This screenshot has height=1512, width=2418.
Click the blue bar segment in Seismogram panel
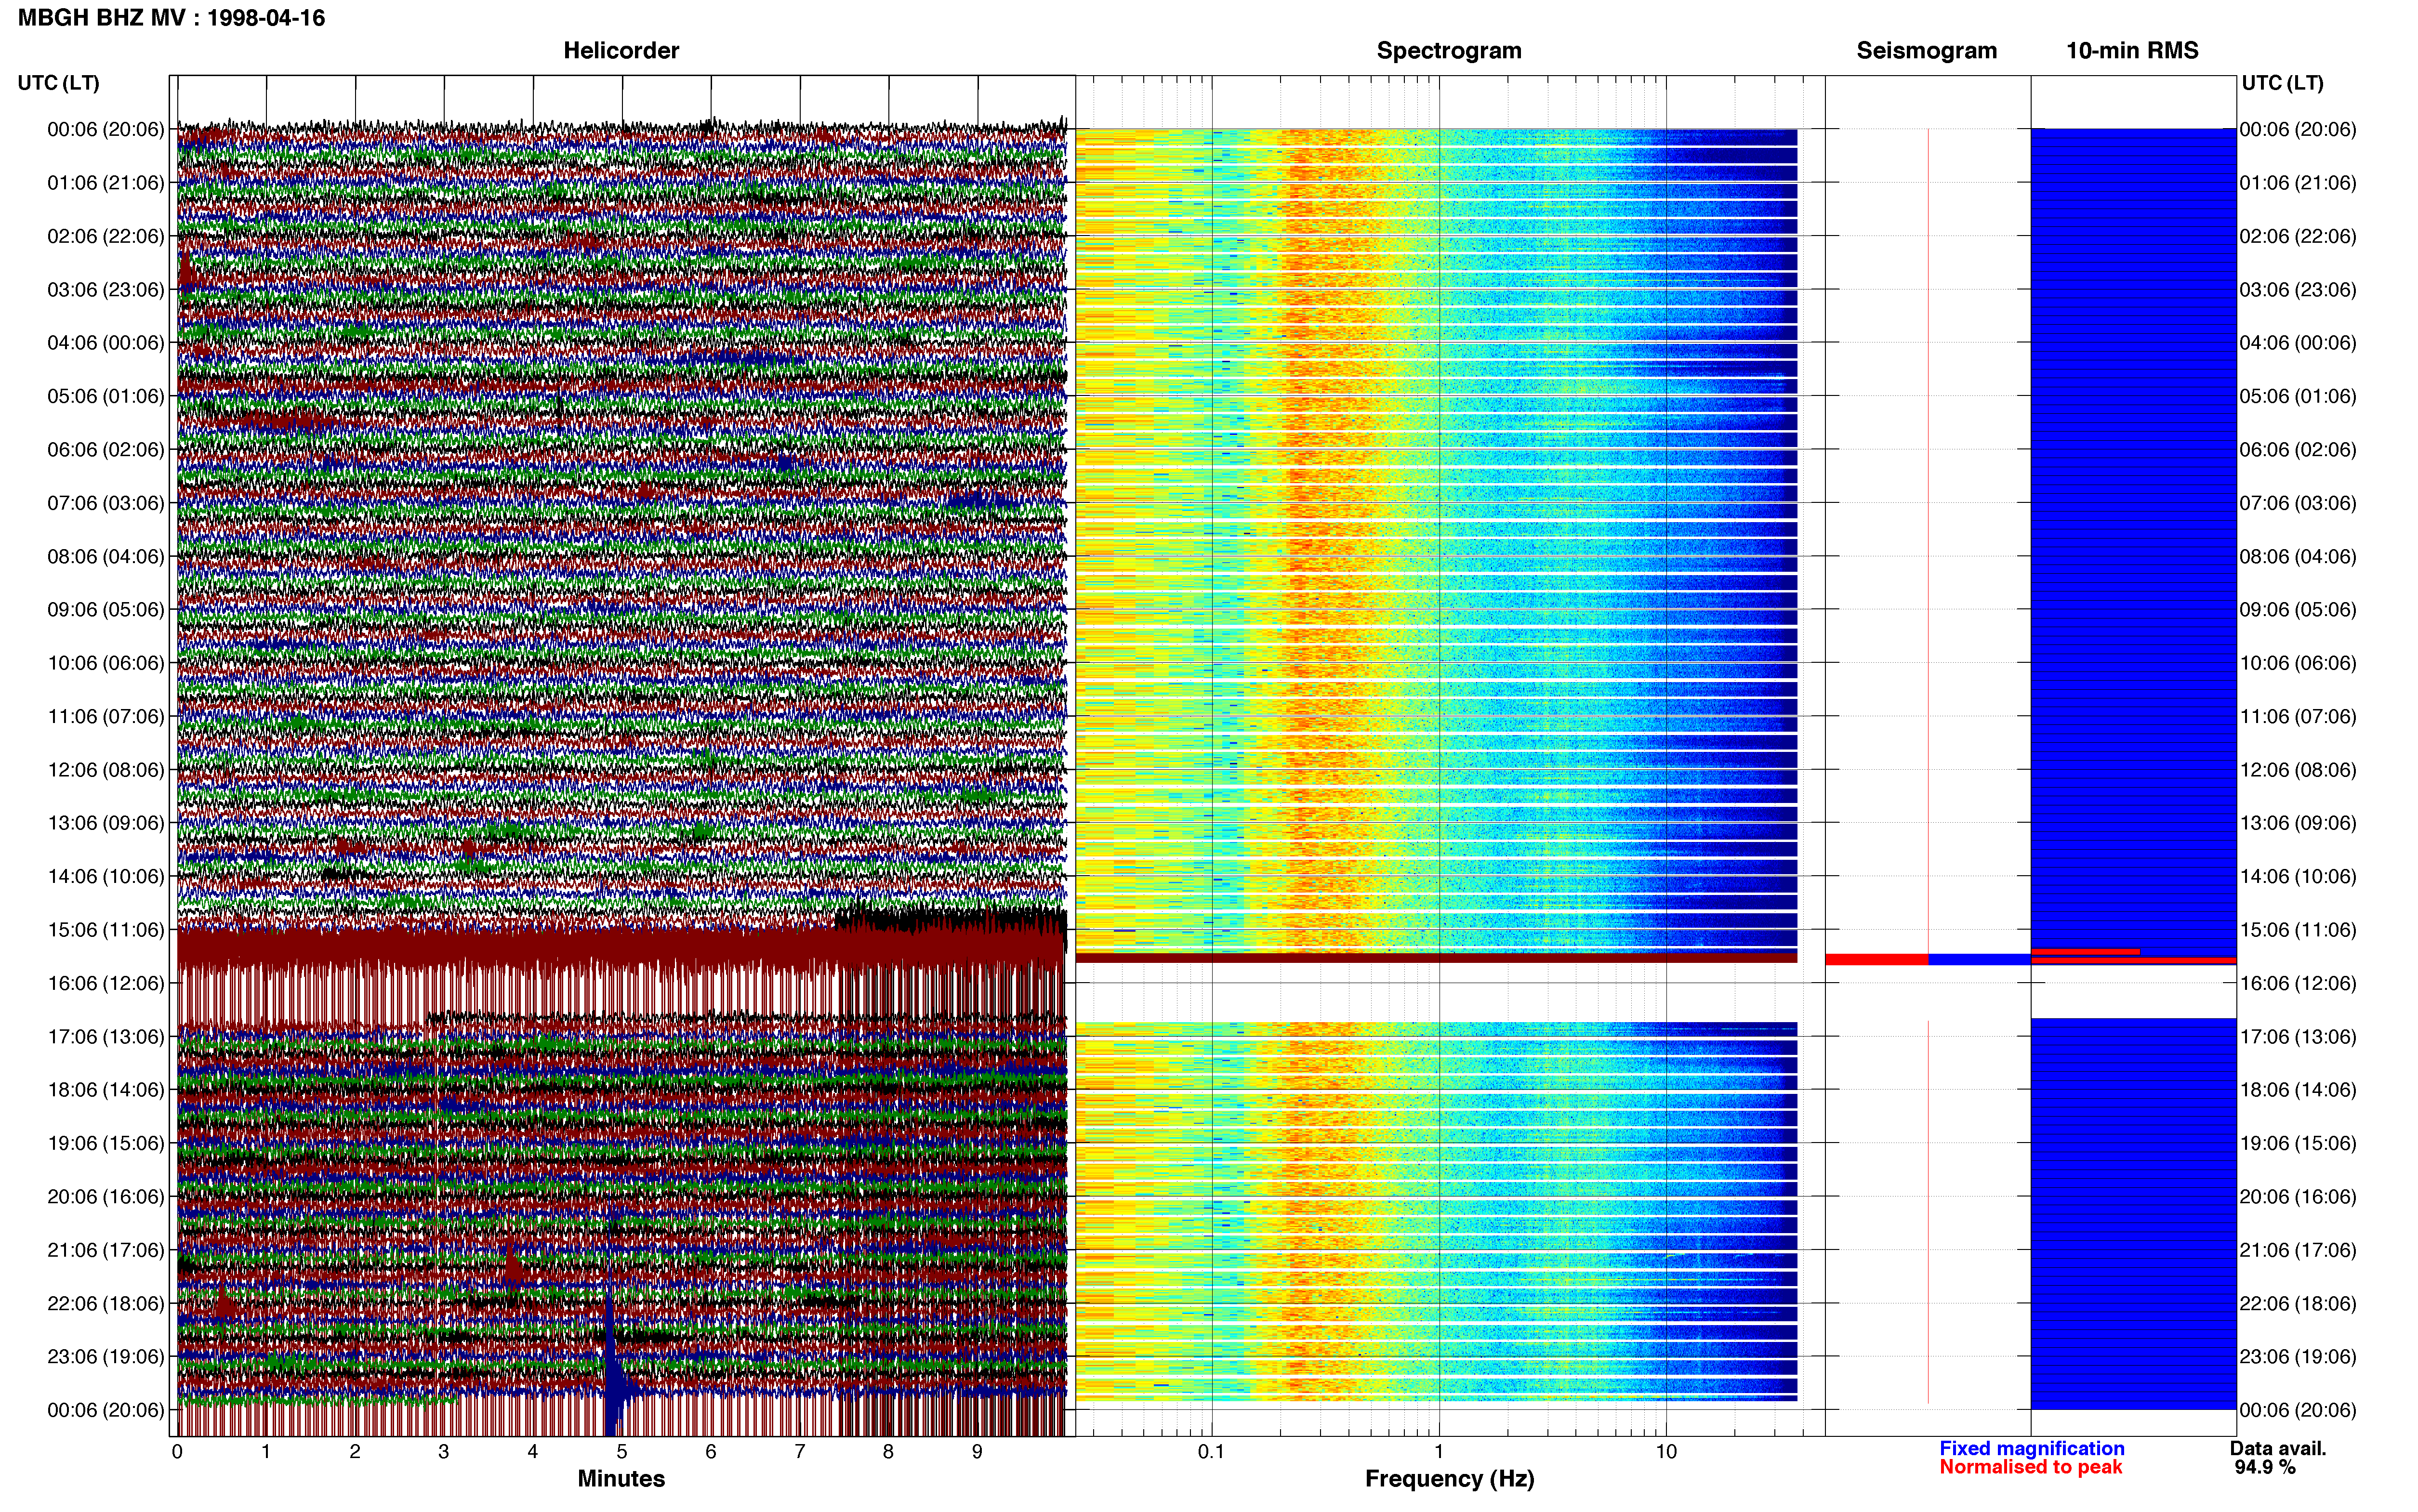tap(1979, 960)
